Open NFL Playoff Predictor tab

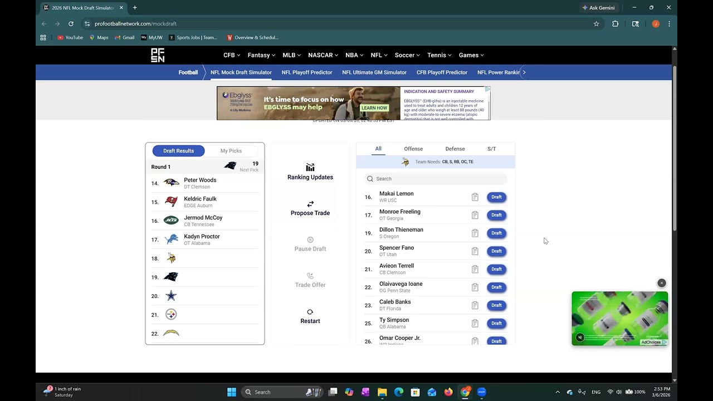point(307,72)
